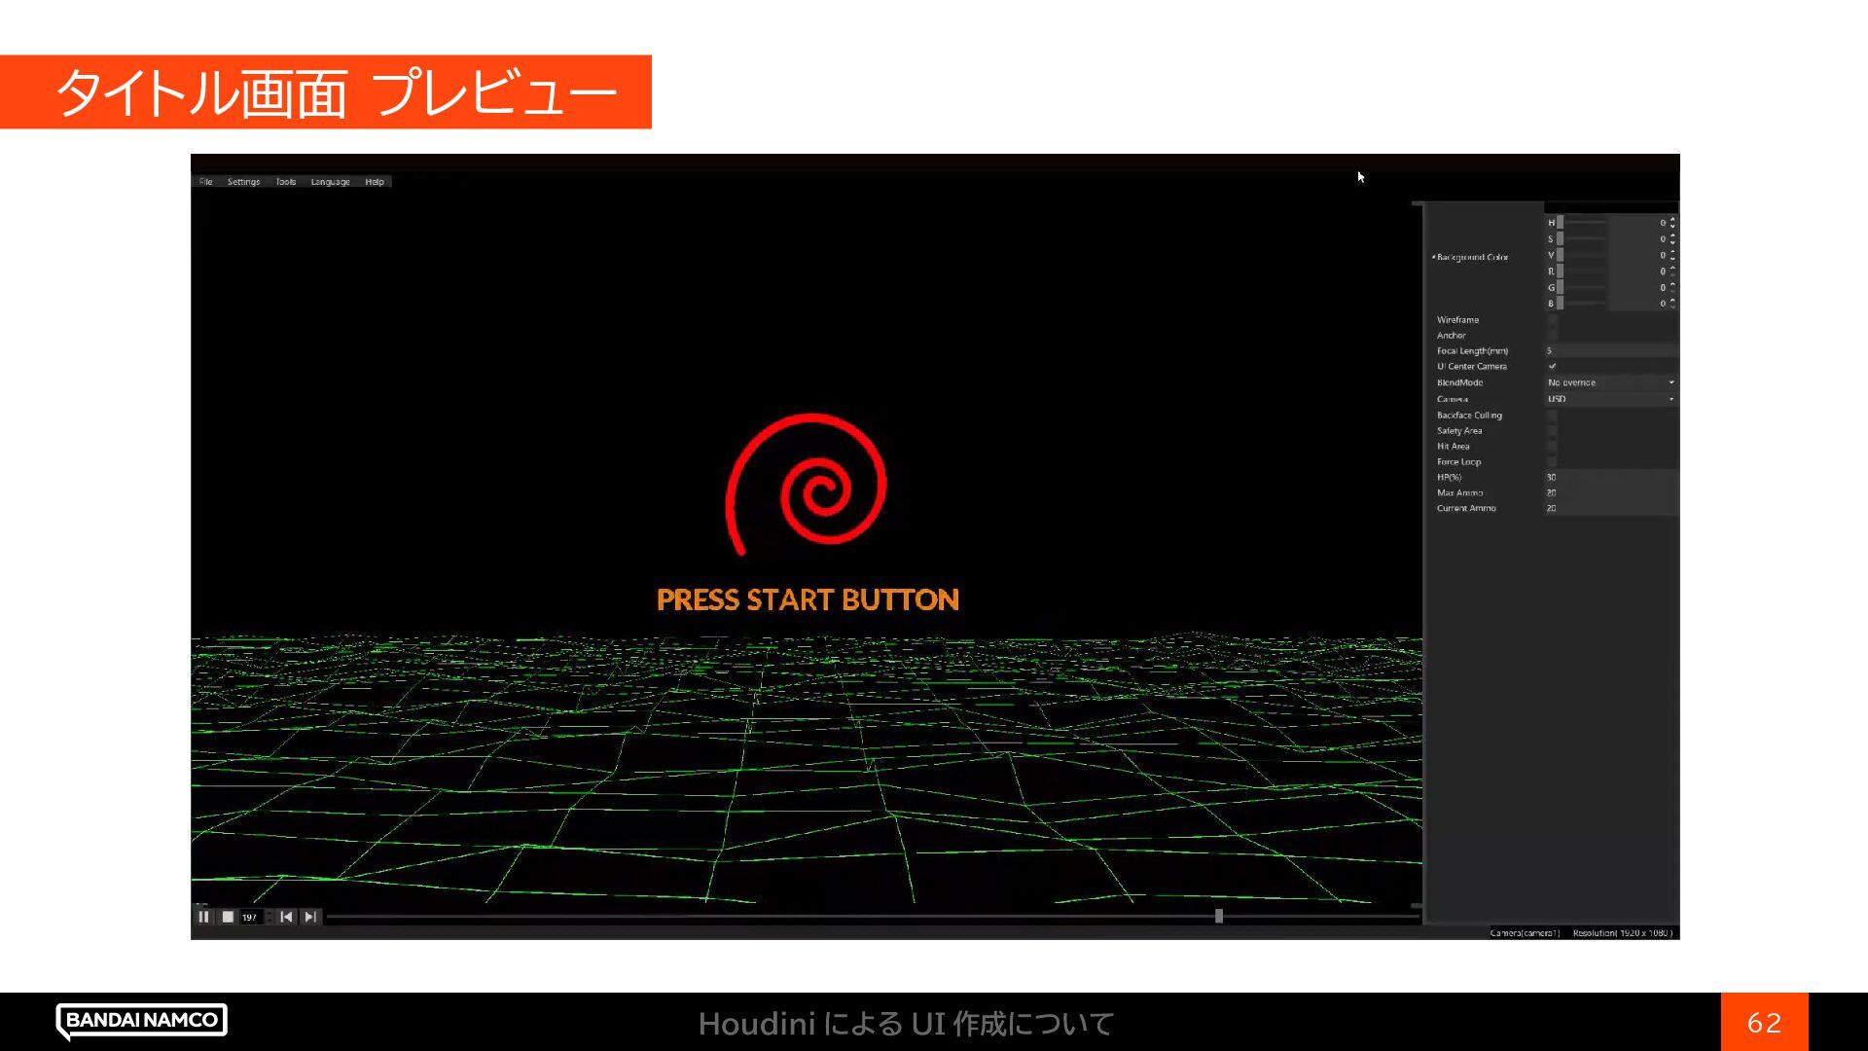Open the Tools menu
Image resolution: width=1868 pixels, height=1051 pixels.
pos(285,182)
